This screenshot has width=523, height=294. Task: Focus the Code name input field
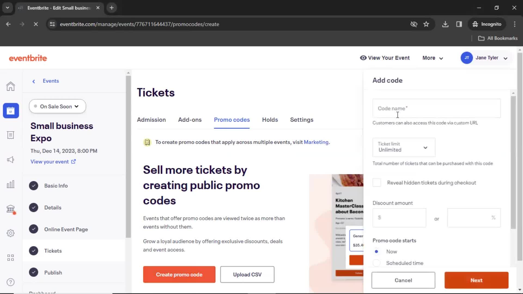click(x=436, y=108)
